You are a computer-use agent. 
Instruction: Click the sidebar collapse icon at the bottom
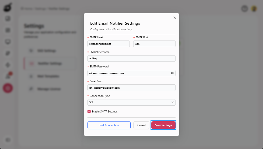point(8,140)
